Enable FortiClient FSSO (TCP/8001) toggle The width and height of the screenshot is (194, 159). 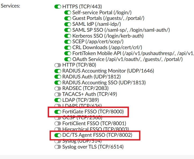tap(58, 123)
